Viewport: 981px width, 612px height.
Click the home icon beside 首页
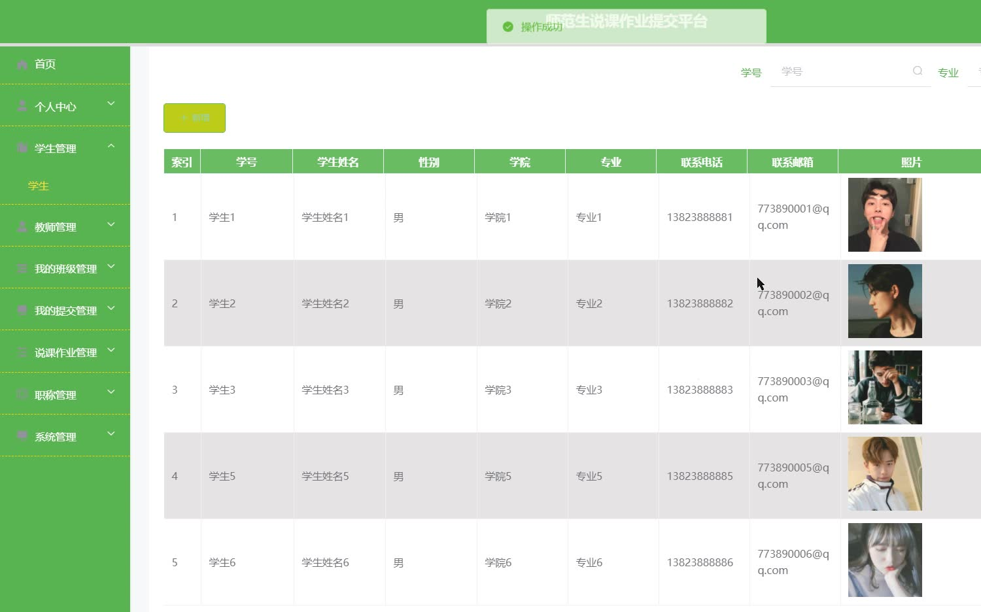click(22, 64)
